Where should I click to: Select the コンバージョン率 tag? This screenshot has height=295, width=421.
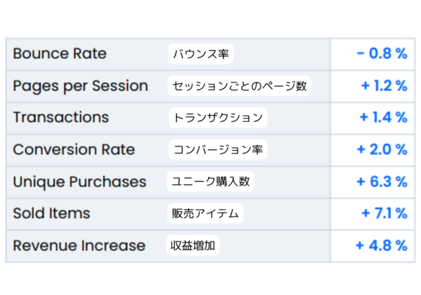pyautogui.click(x=218, y=150)
